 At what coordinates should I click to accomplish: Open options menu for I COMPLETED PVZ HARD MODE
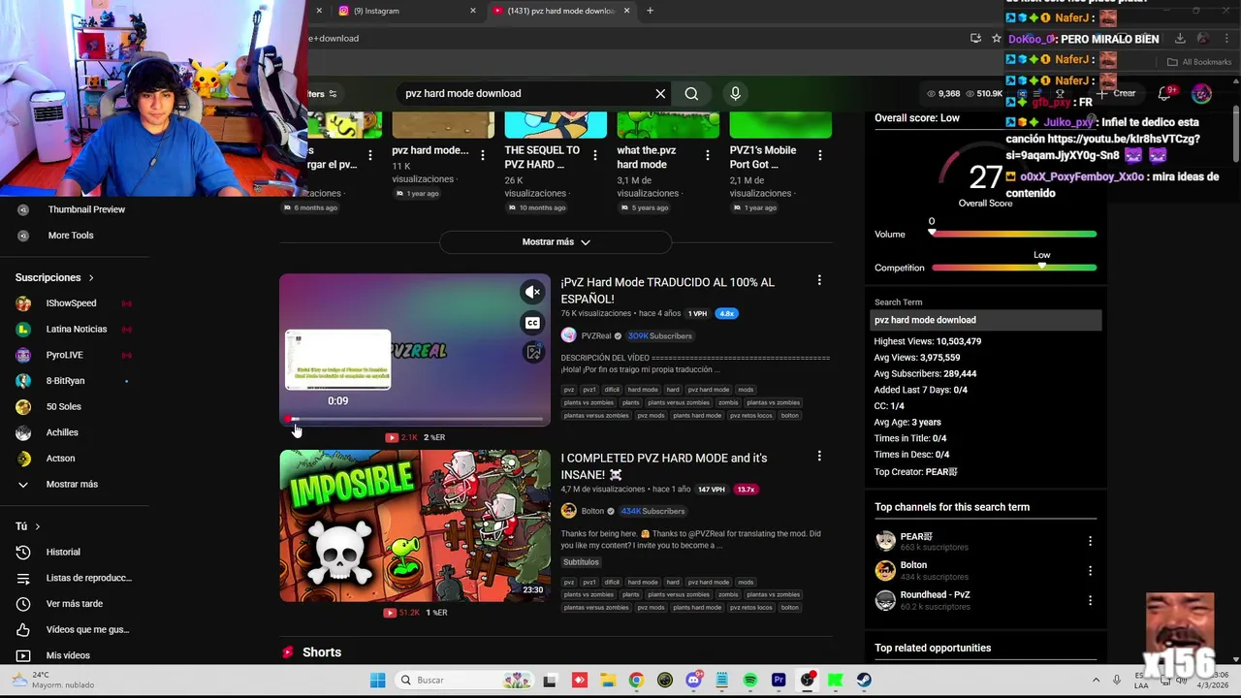819,457
